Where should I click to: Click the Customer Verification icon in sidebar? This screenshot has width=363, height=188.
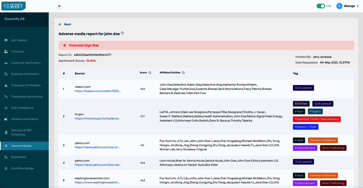(x=6, y=63)
